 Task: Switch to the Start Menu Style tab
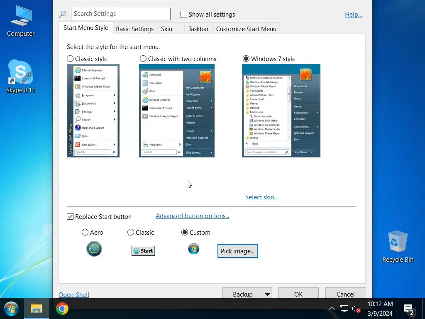coord(85,28)
